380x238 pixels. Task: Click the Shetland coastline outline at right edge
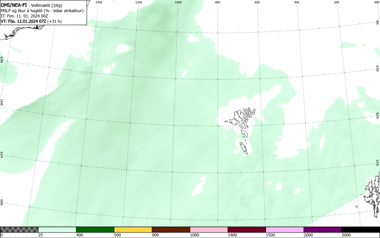click(x=372, y=194)
